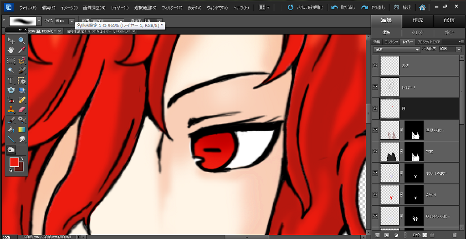Select the Recompose/Crop tool with gear
This screenshot has height=239, width=466.
21,81
